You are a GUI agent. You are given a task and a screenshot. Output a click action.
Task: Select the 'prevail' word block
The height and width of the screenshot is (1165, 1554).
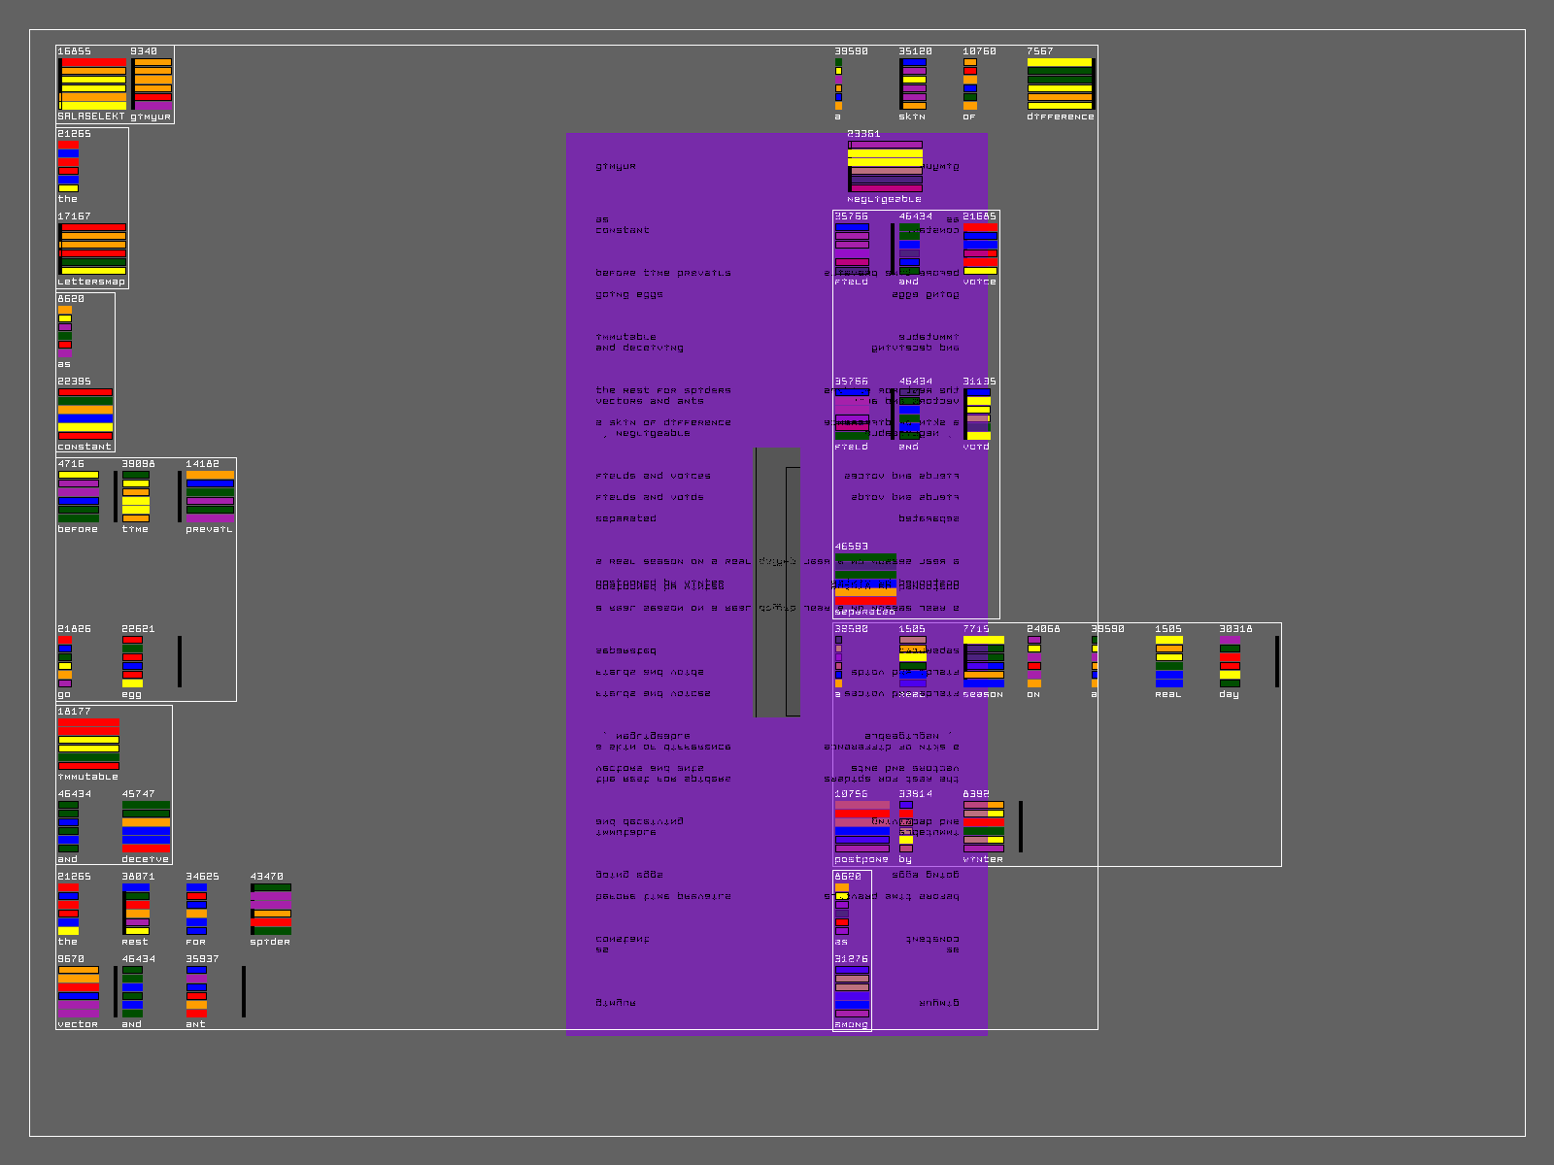tap(210, 496)
